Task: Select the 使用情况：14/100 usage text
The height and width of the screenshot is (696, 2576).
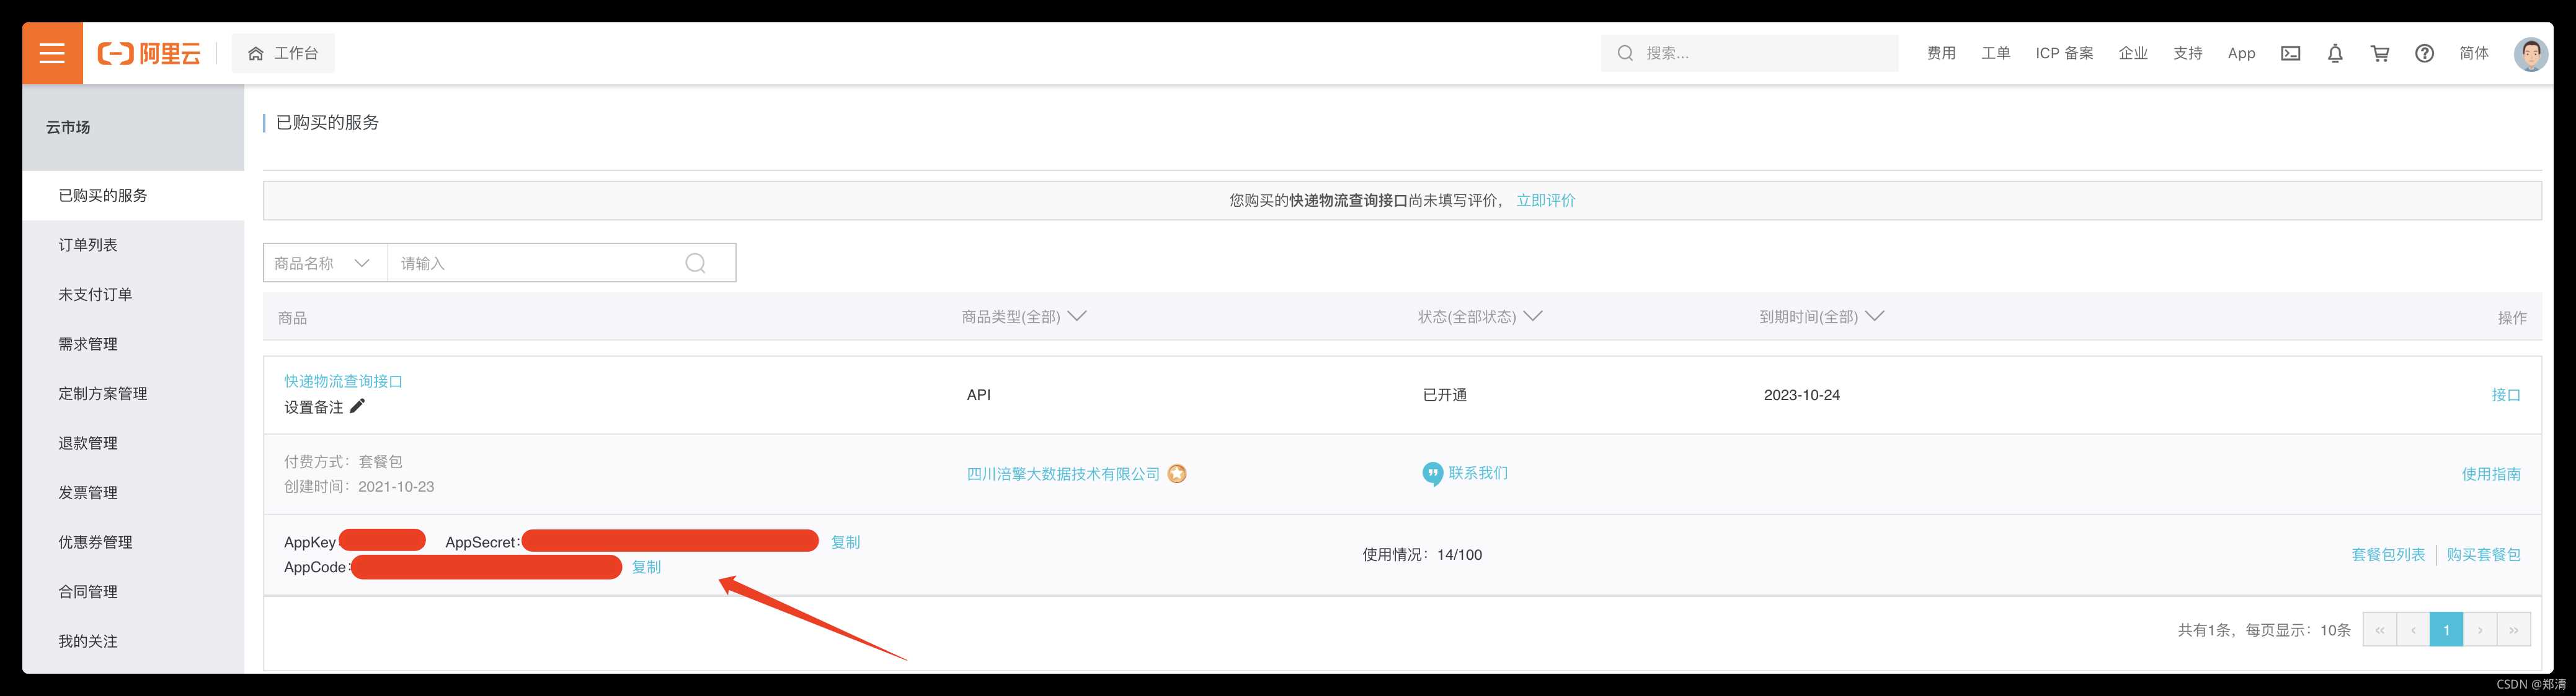Action: click(x=1422, y=555)
